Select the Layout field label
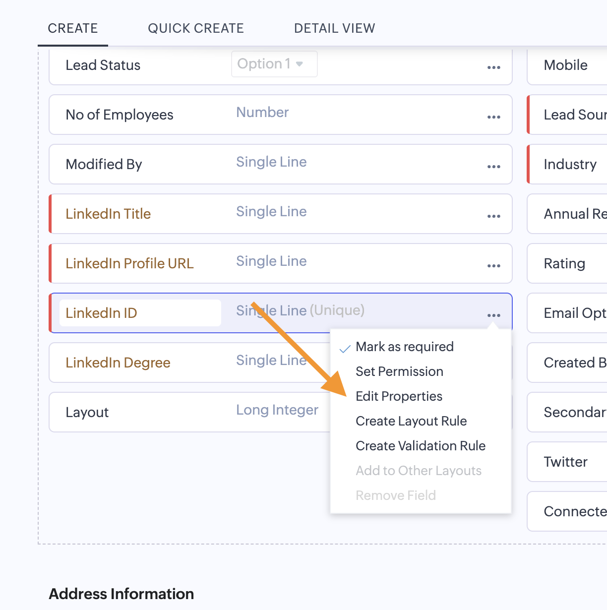The width and height of the screenshot is (607, 610). [87, 412]
